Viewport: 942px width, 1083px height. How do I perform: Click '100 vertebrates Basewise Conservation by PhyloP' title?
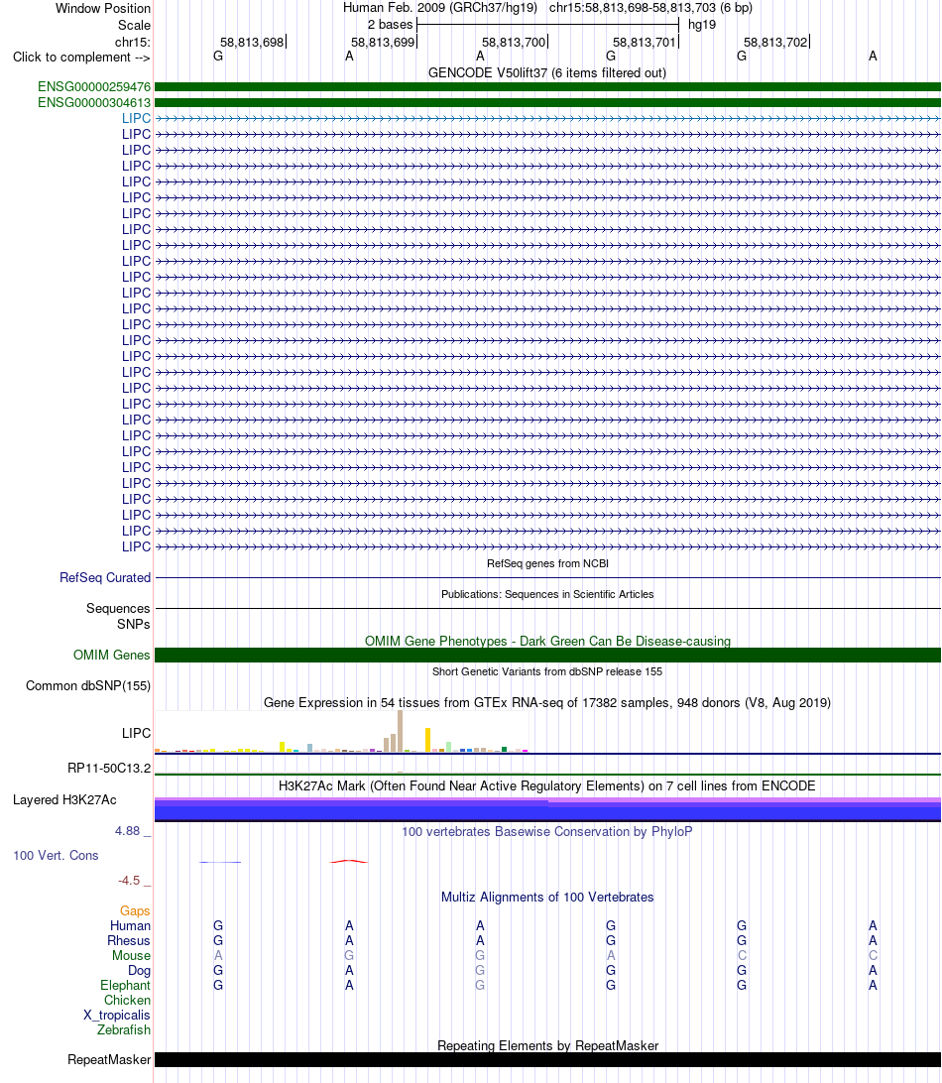pyautogui.click(x=547, y=831)
